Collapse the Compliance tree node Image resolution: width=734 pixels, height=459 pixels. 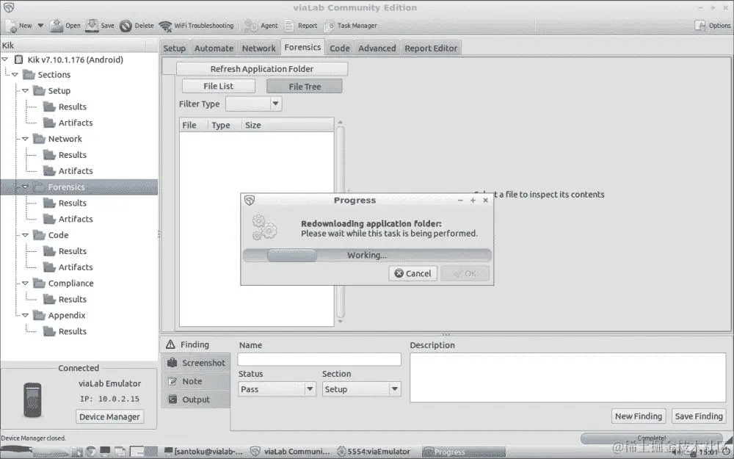tap(25, 283)
